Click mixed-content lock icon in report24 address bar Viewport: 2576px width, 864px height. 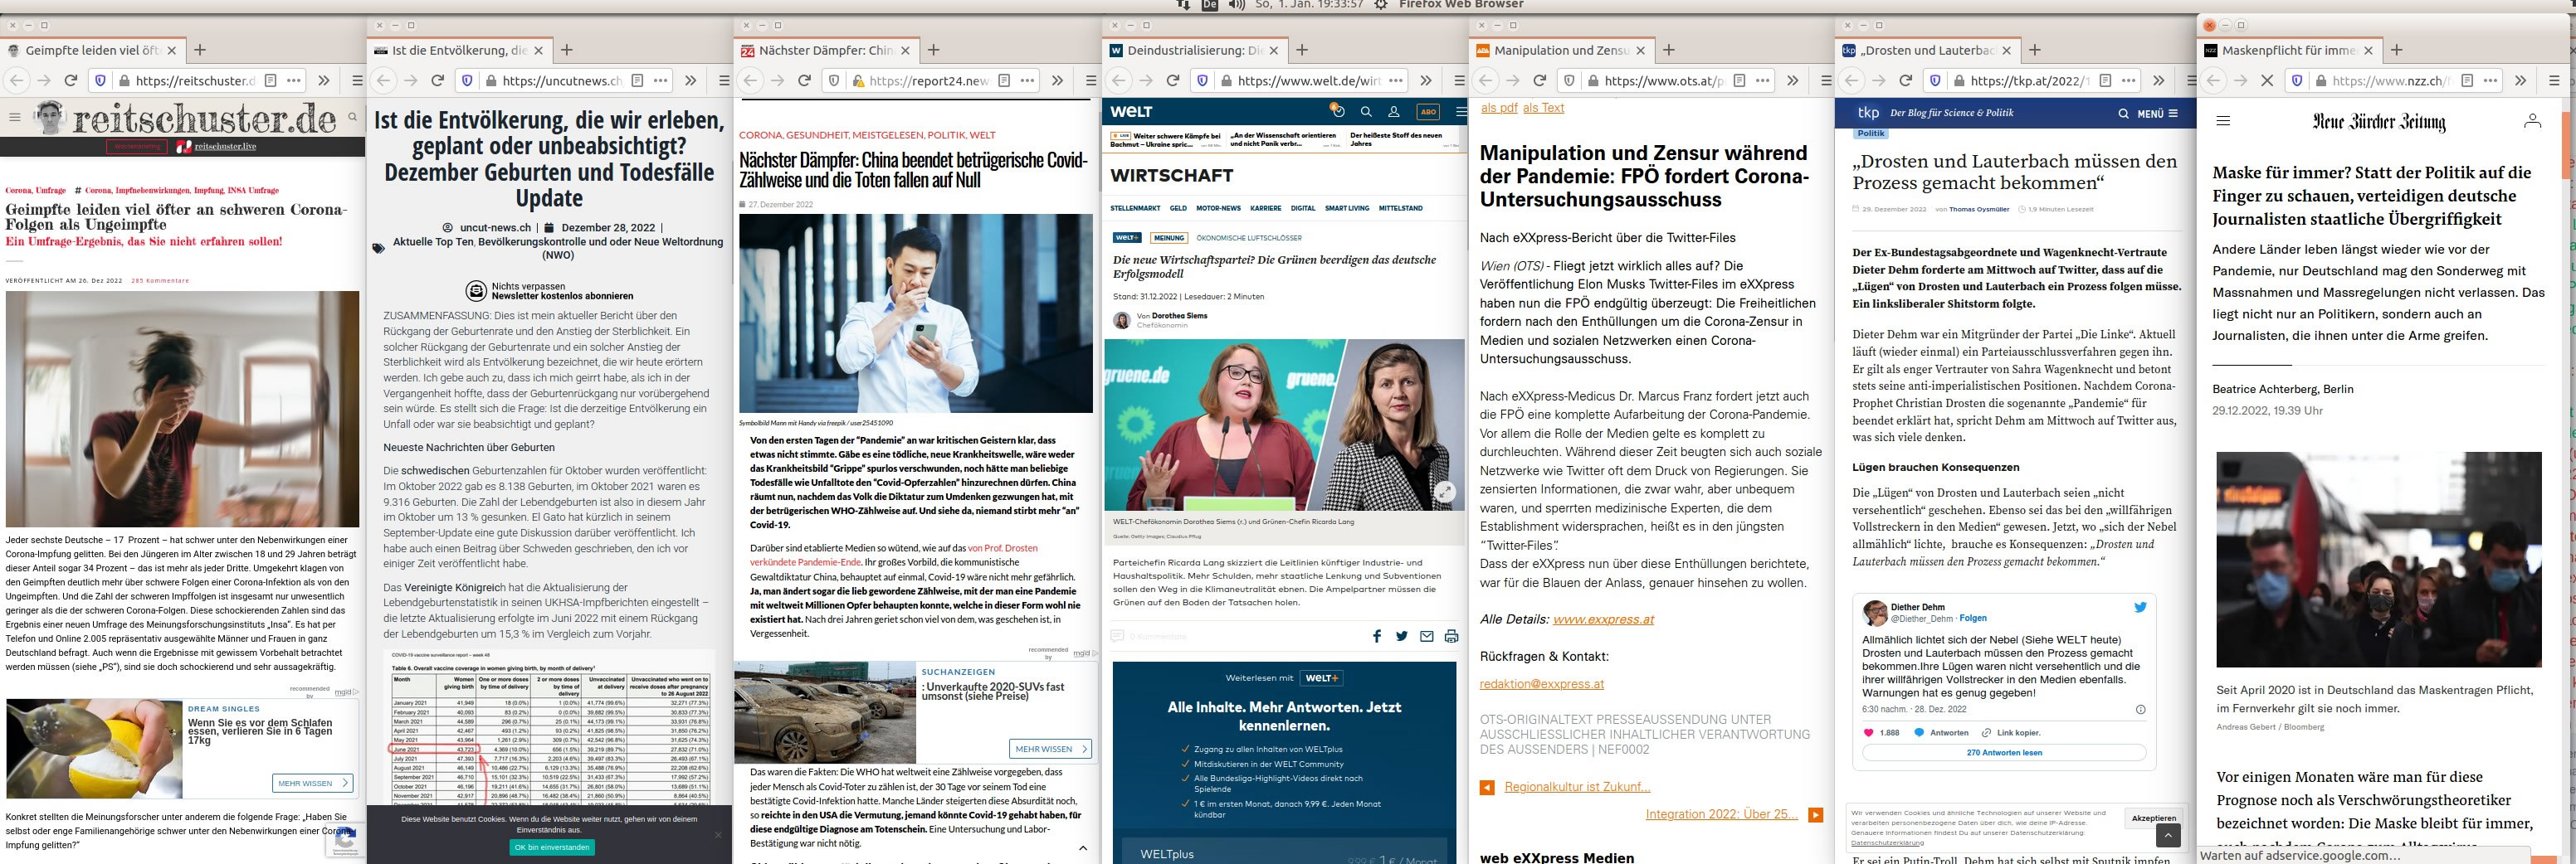coord(857,81)
